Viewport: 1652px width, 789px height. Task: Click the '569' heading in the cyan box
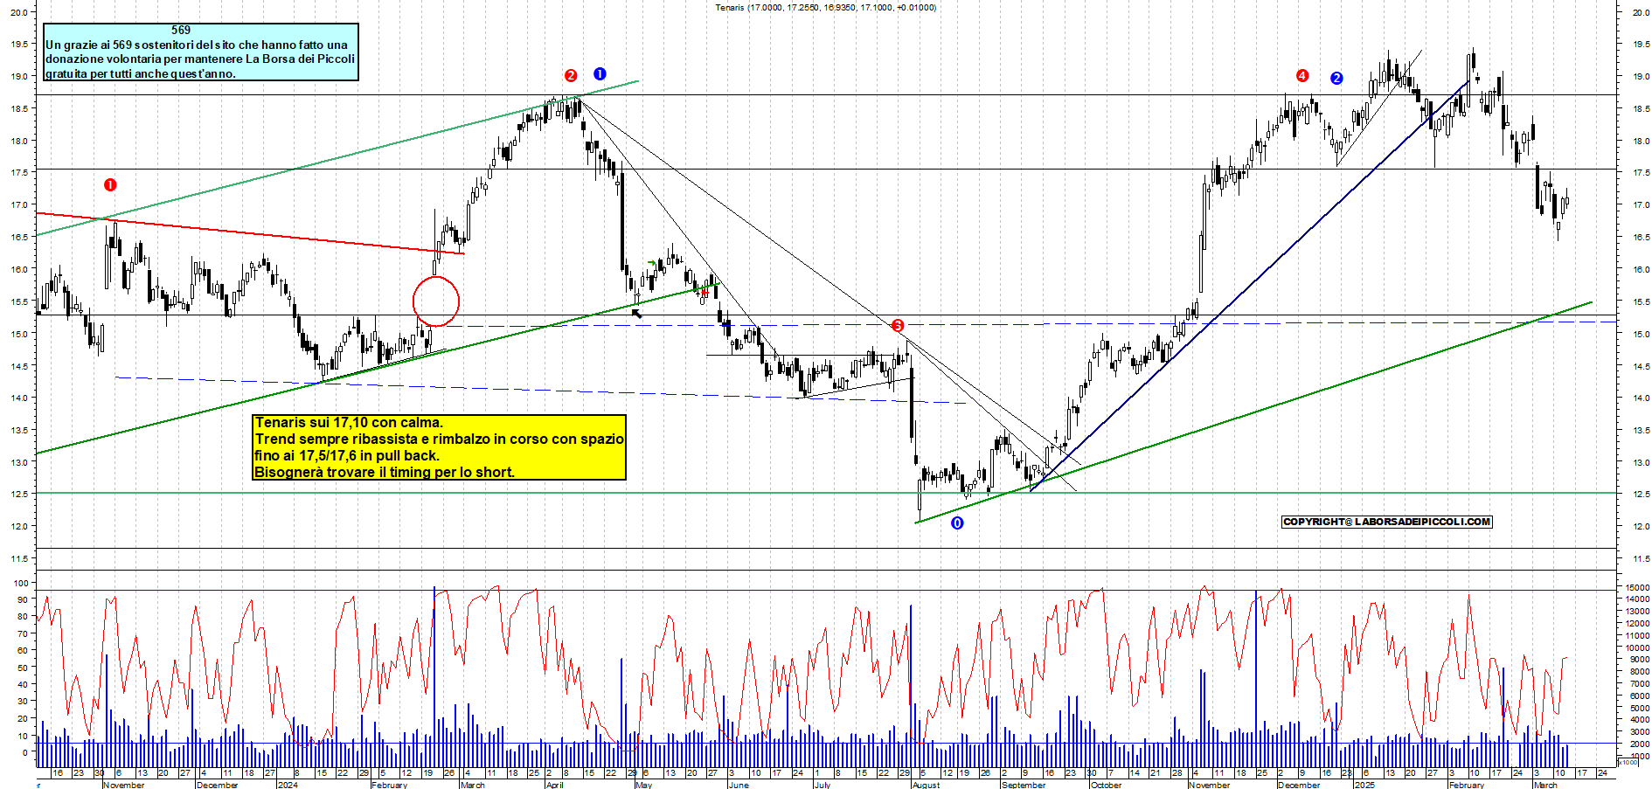click(181, 30)
